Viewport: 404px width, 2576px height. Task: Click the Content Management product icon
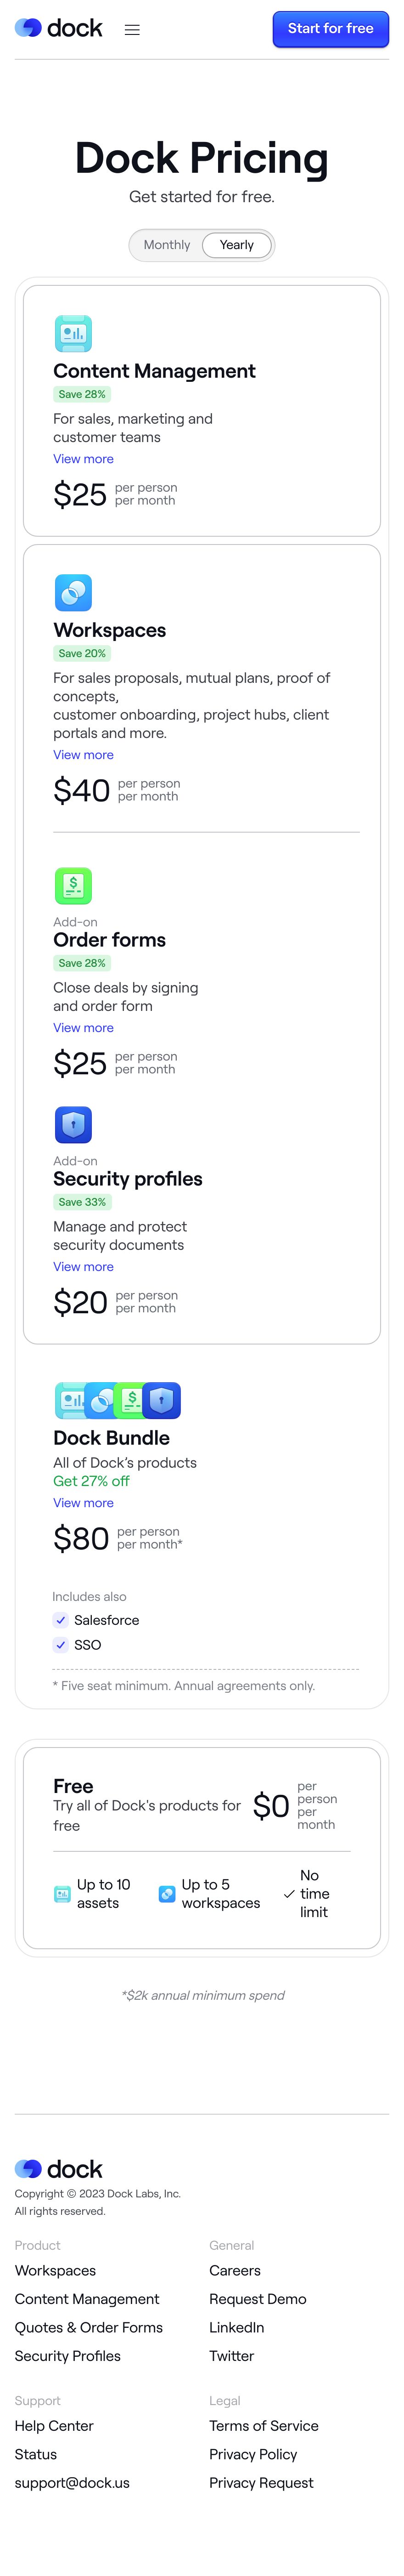73,334
